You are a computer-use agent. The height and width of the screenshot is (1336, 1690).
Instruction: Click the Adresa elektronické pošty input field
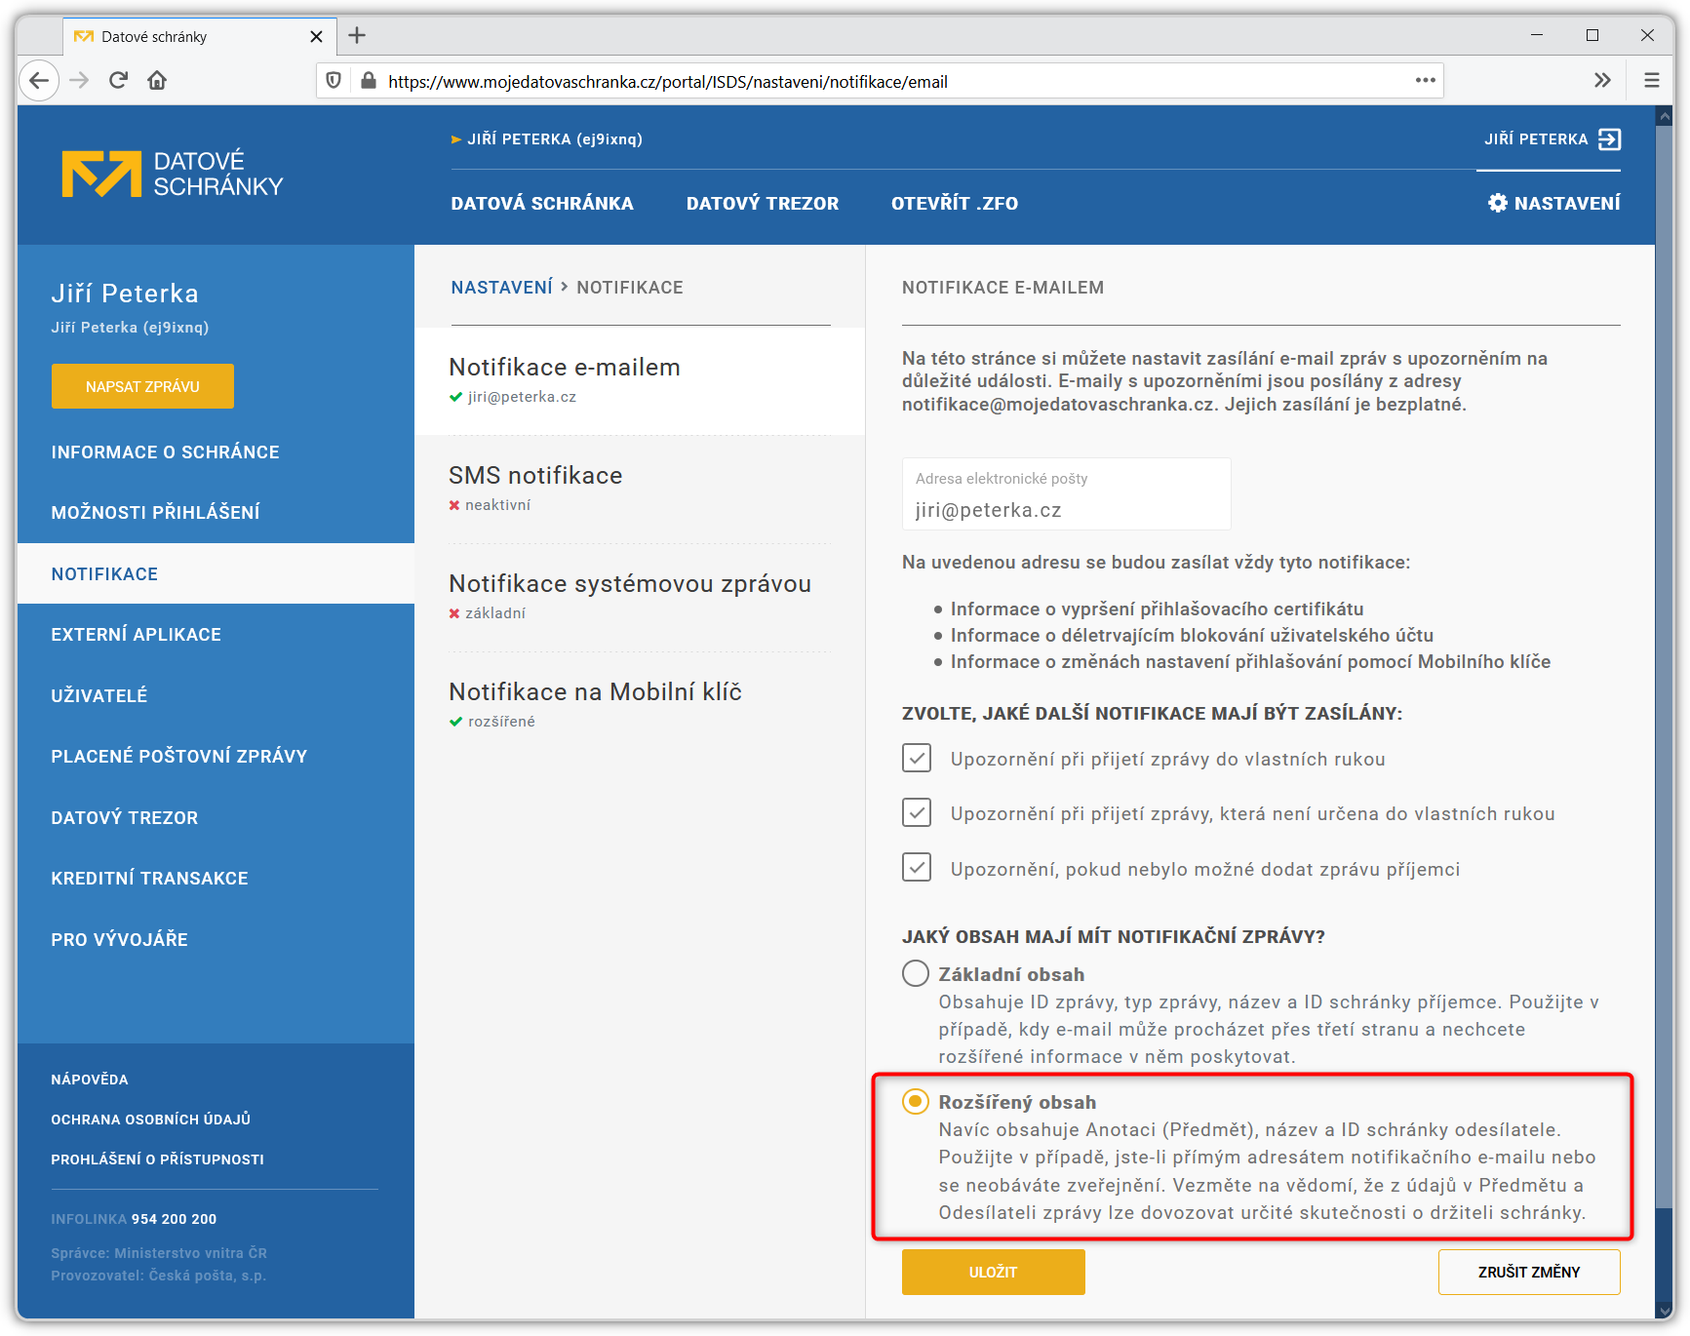pyautogui.click(x=1066, y=494)
